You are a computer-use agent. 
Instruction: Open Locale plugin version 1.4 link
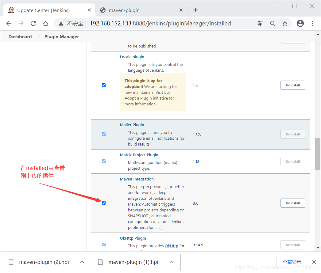(195, 85)
